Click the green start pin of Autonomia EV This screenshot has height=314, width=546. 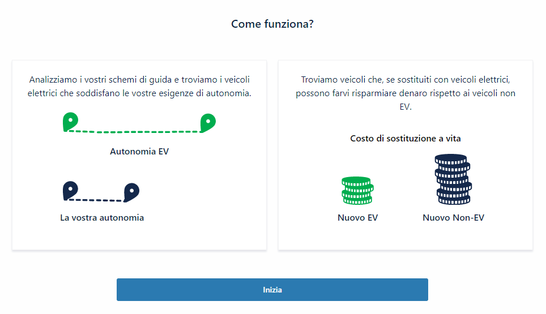pos(70,122)
